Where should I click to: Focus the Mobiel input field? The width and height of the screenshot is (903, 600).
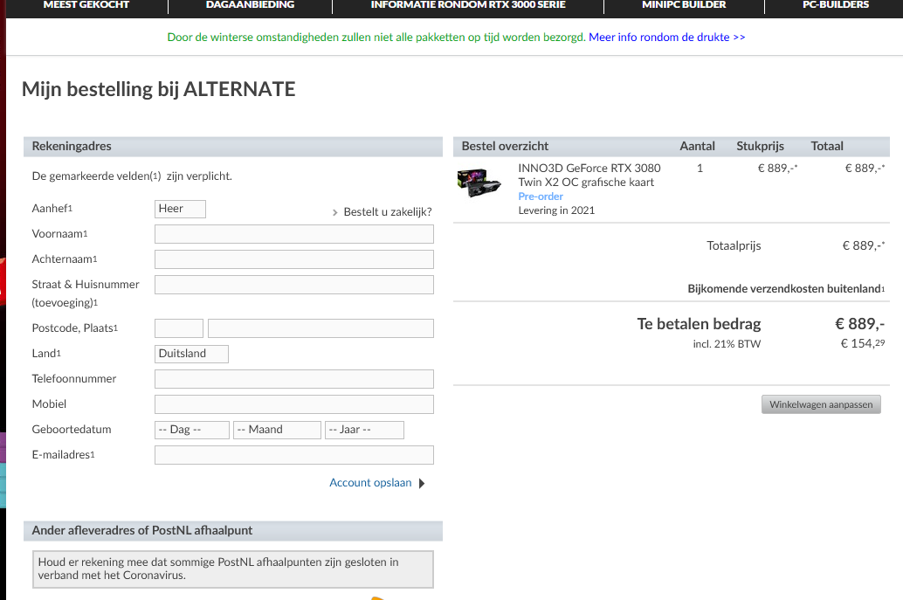tap(293, 404)
